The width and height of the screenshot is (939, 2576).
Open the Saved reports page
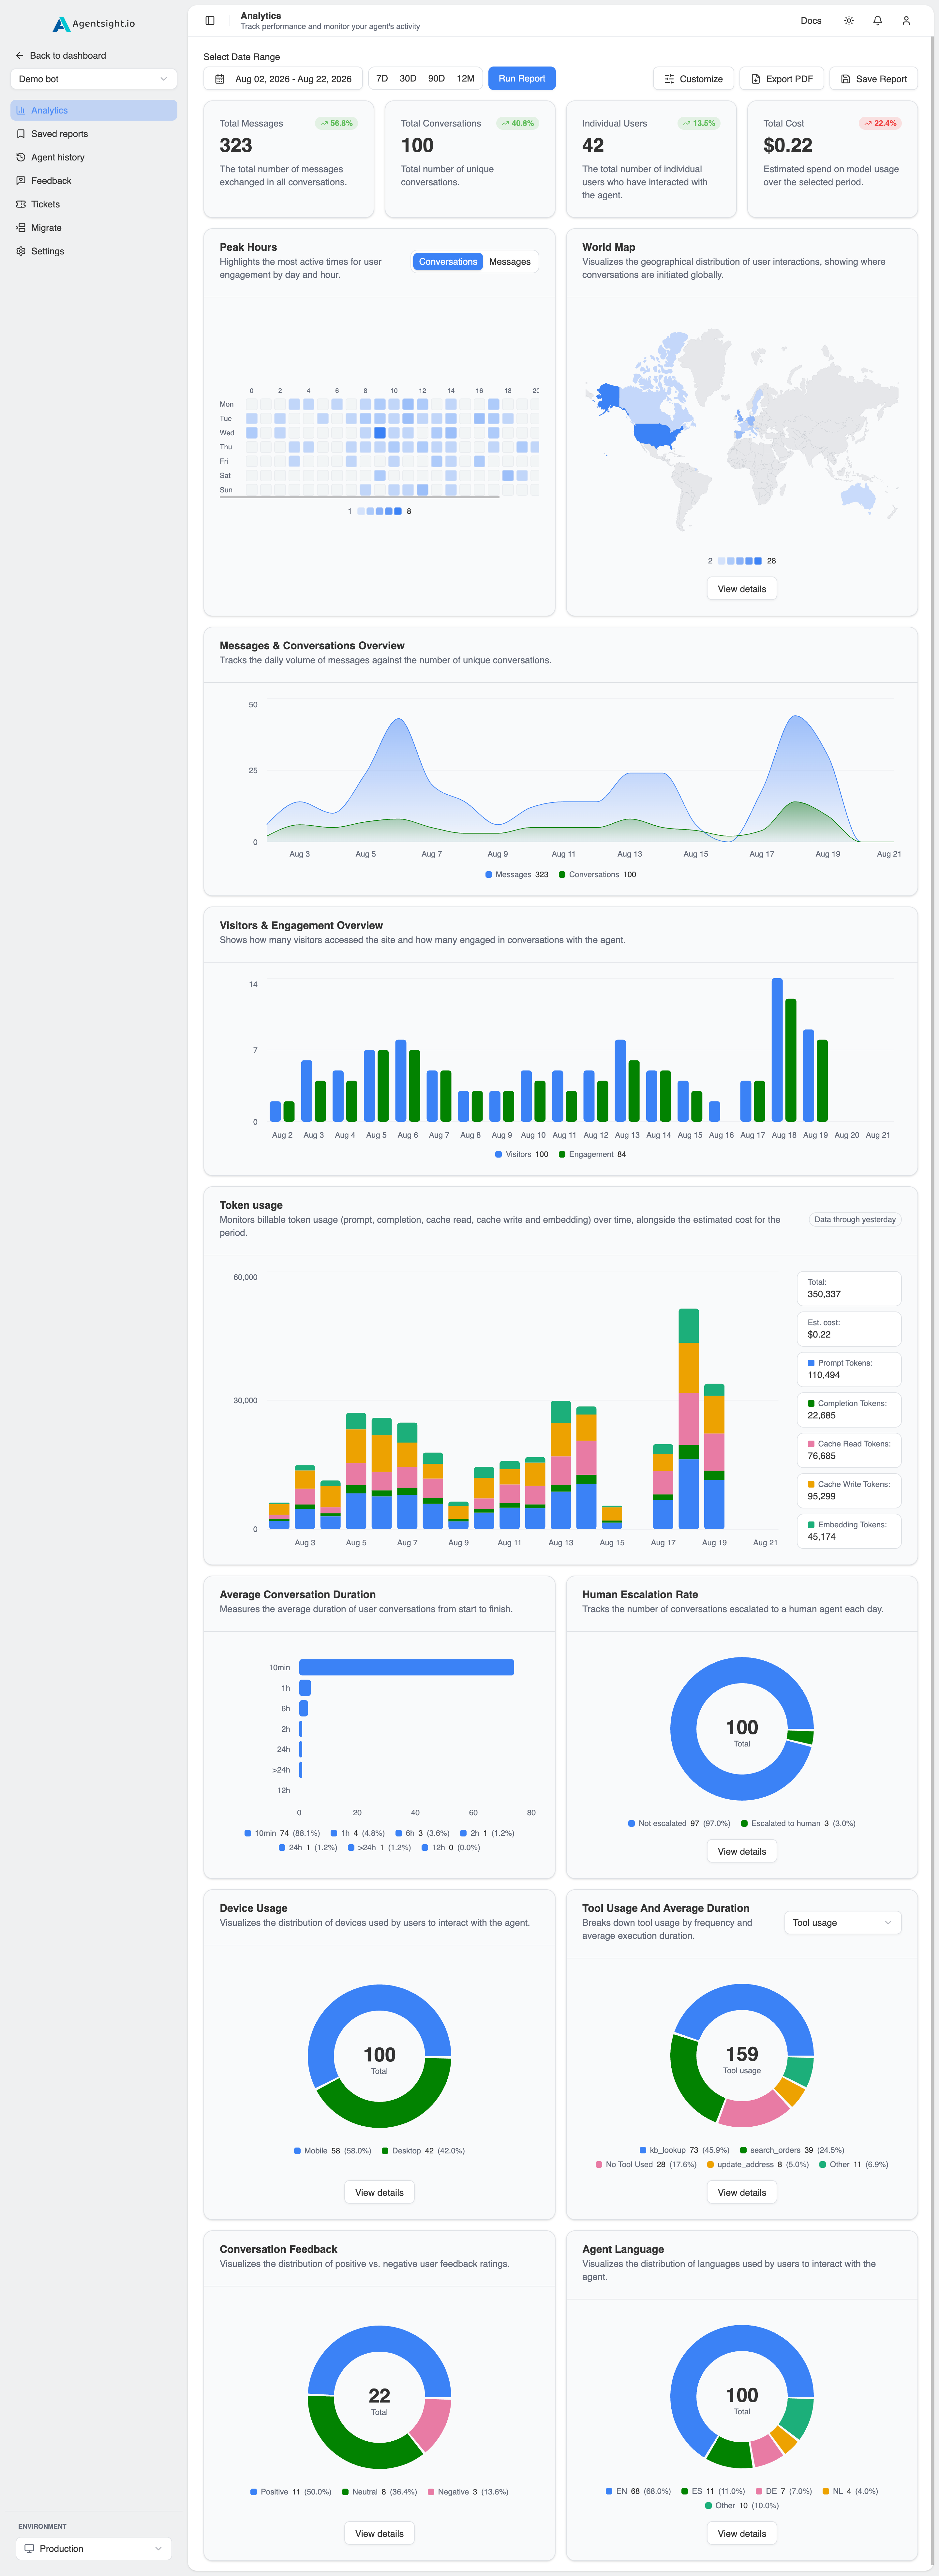coord(94,134)
